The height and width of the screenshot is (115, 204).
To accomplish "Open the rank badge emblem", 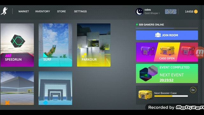I will tap(171, 11).
